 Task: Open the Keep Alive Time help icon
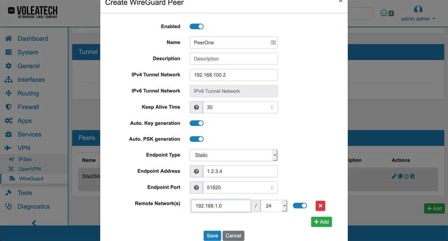click(196, 107)
